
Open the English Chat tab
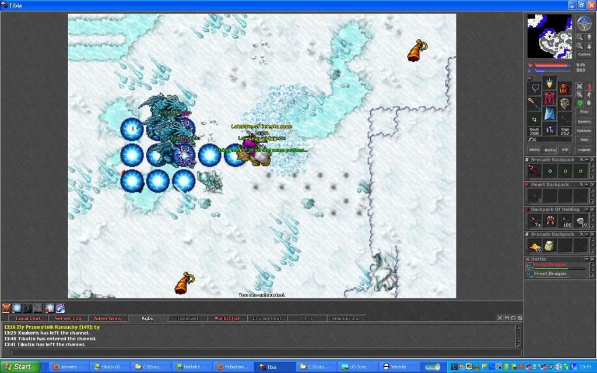pos(267,318)
